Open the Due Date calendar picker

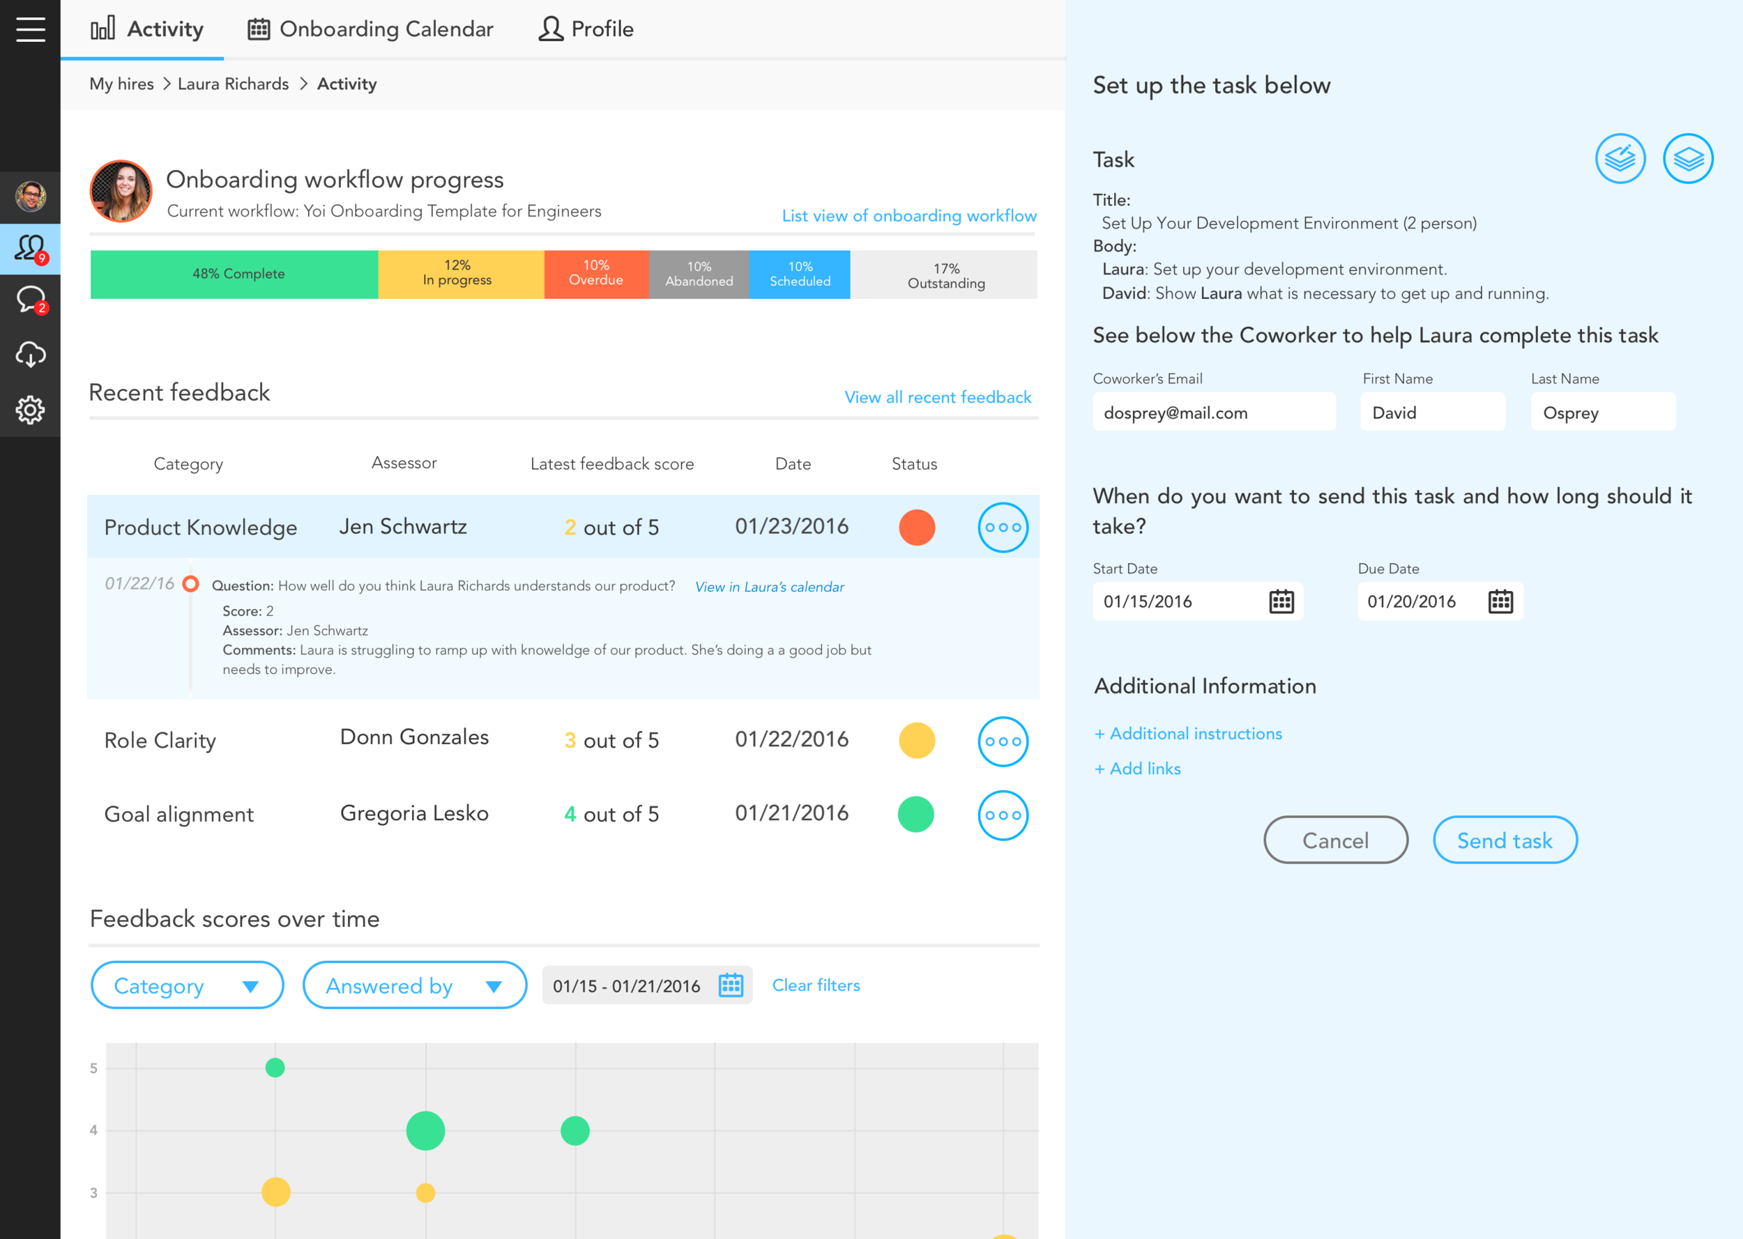coord(1500,601)
